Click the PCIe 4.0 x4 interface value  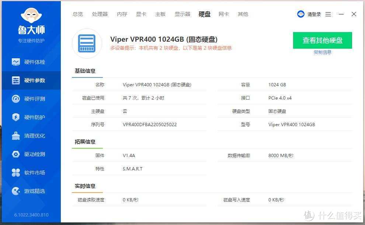pyautogui.click(x=280, y=98)
